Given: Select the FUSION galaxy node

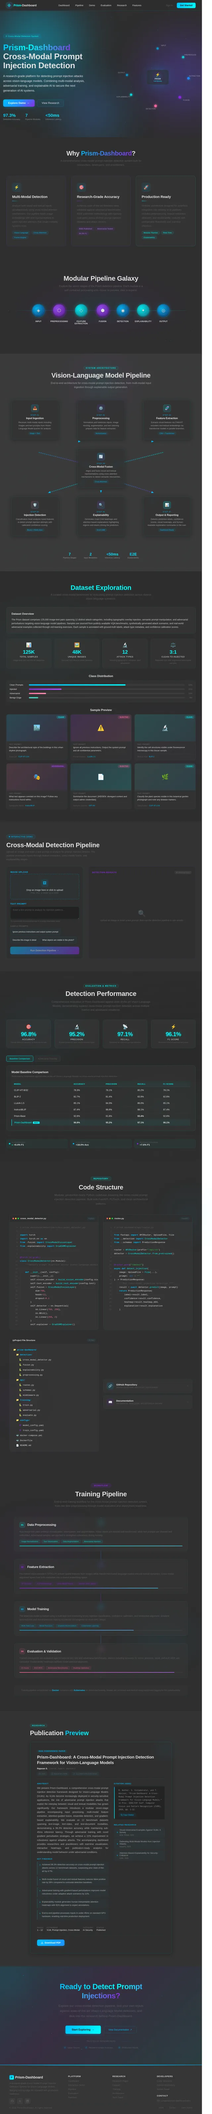Looking at the screenshot, I should [x=102, y=310].
